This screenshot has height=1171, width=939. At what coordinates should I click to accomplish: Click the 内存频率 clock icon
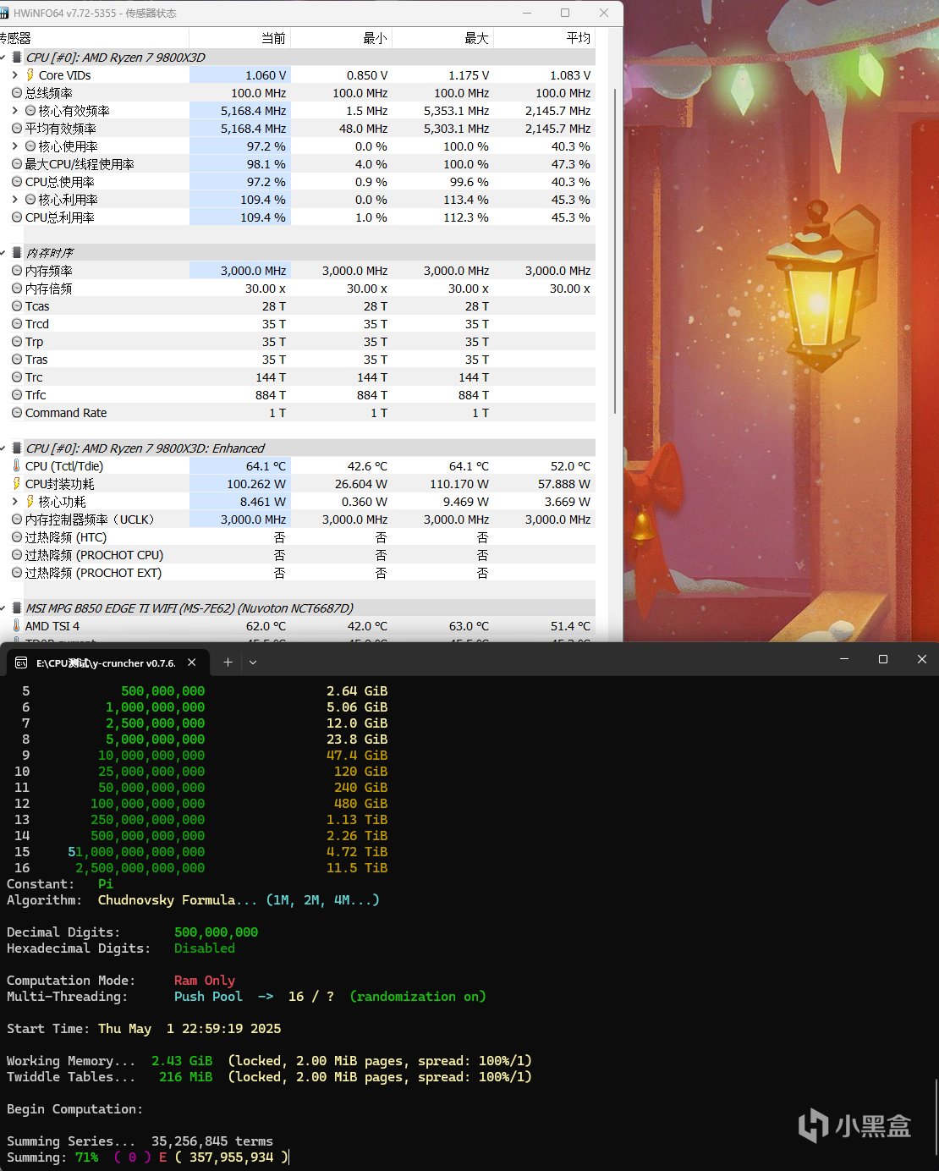point(17,271)
